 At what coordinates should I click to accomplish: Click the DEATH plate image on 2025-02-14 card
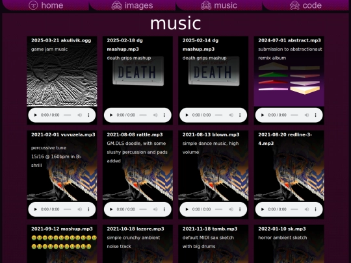pyautogui.click(x=214, y=71)
